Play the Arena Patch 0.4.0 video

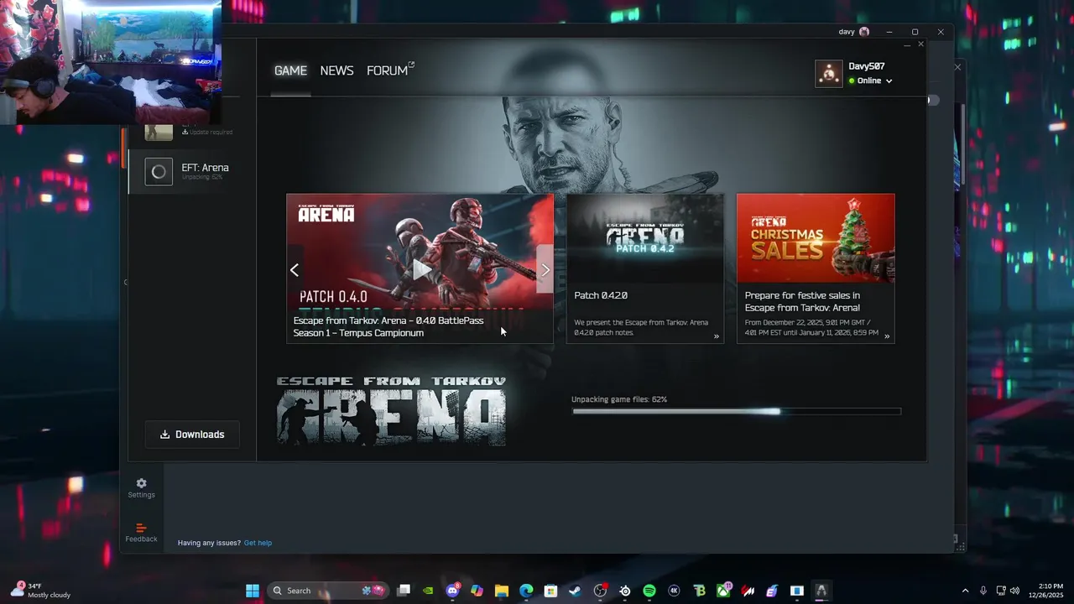pyautogui.click(x=420, y=269)
